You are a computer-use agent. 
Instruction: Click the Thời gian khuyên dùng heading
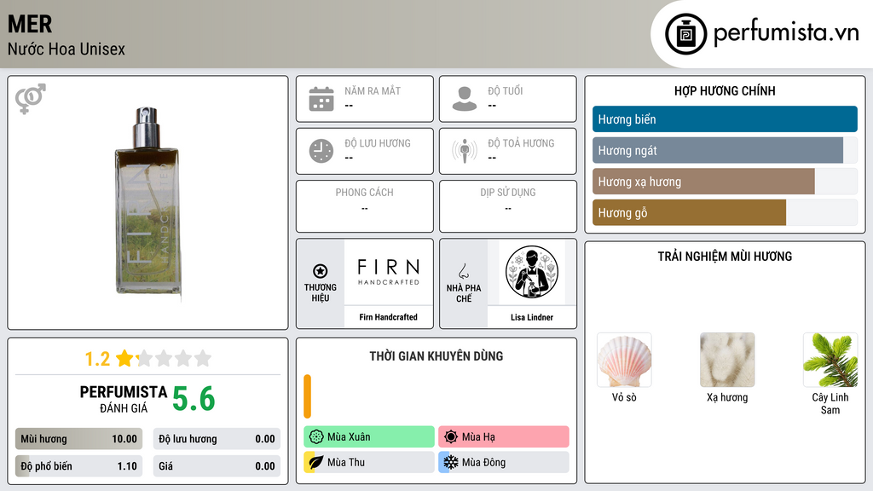(436, 356)
